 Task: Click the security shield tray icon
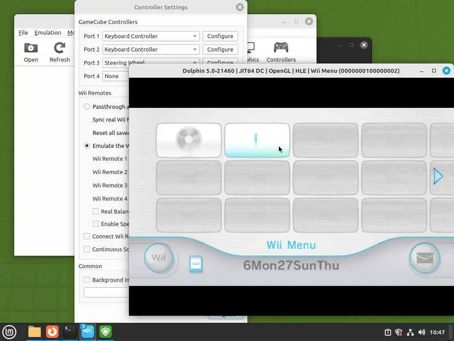399,332
